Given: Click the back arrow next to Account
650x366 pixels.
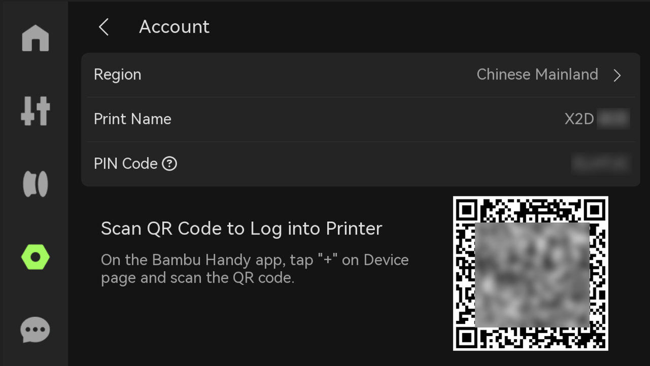Looking at the screenshot, I should (x=104, y=27).
